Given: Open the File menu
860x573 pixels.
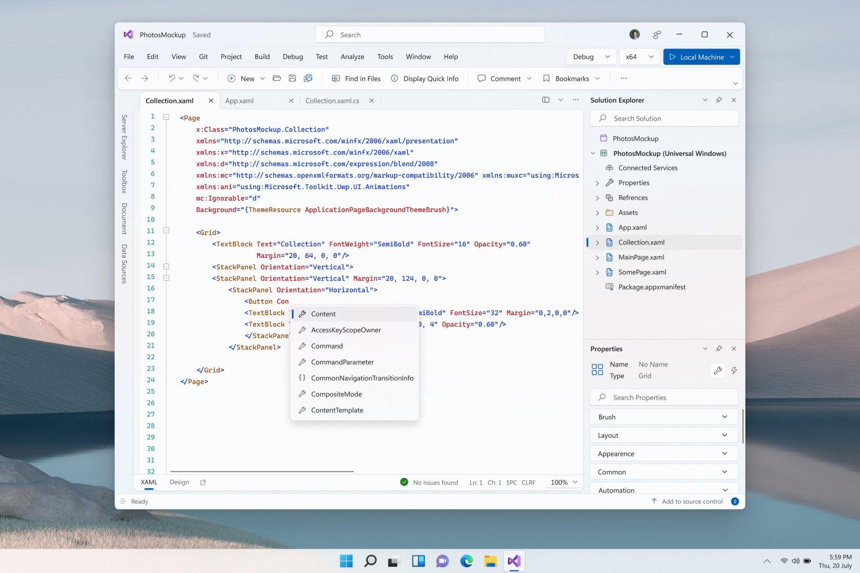Looking at the screenshot, I should [x=129, y=57].
